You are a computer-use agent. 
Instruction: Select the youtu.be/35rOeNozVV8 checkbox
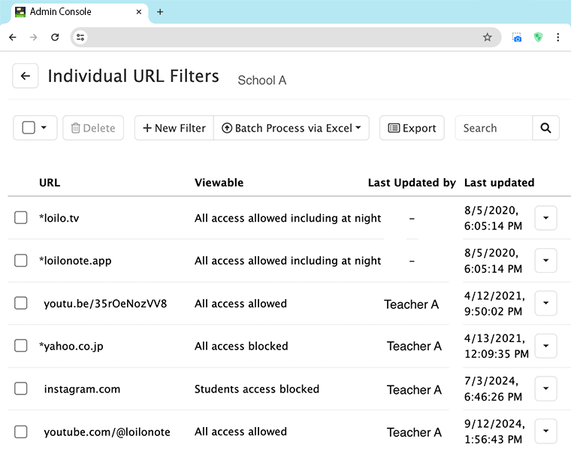pos(21,303)
